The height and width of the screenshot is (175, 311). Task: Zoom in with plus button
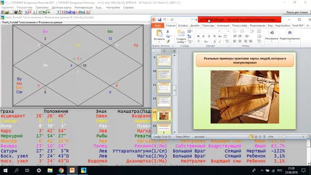(303, 137)
